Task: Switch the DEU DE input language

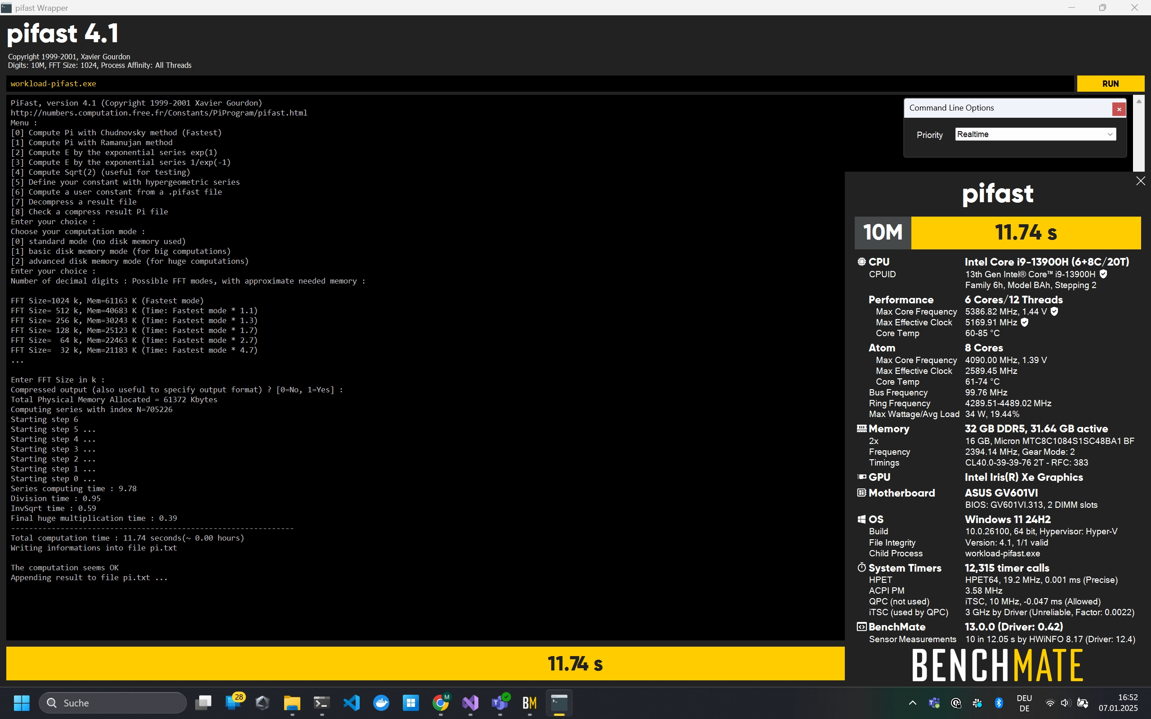Action: pyautogui.click(x=1024, y=703)
